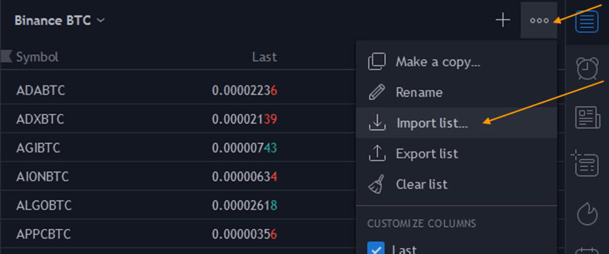Select the APPCBTC symbol

pos(43,234)
